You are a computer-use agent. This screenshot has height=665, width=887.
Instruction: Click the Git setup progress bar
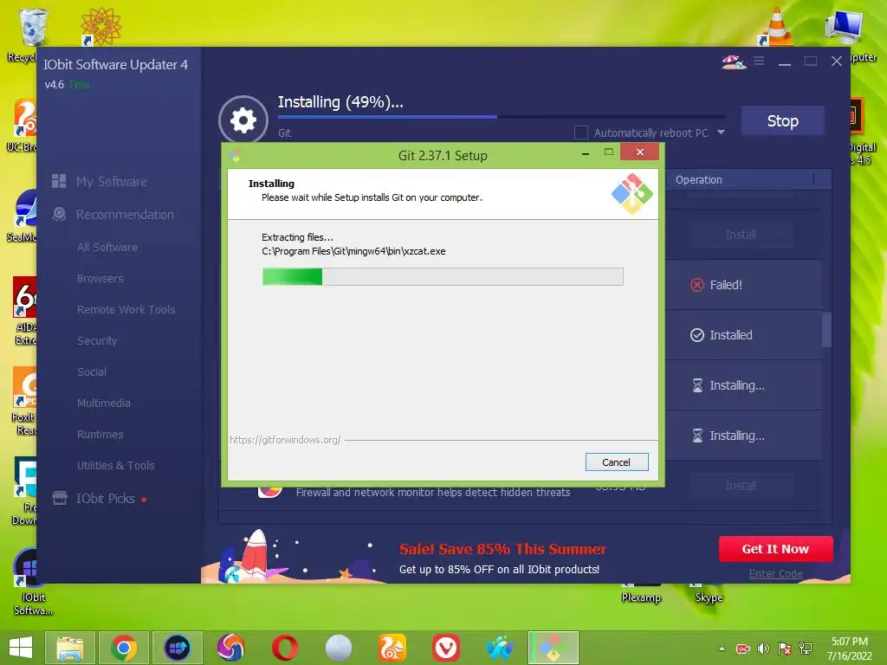pos(443,276)
